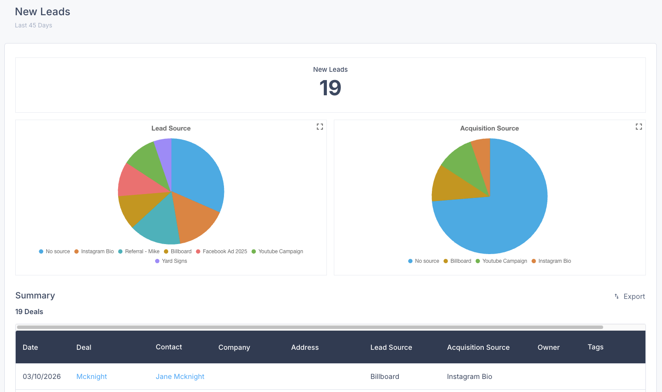Click the Company column header

click(x=234, y=347)
